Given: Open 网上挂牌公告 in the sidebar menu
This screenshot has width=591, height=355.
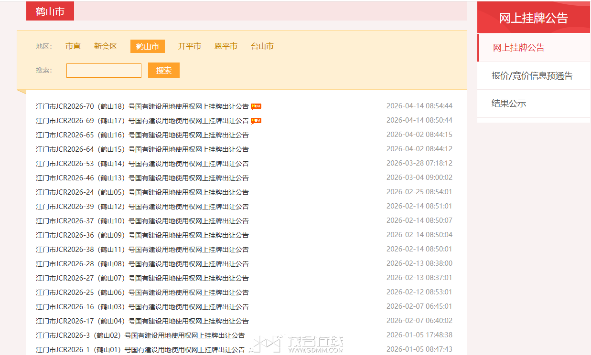Looking at the screenshot, I should (x=518, y=48).
